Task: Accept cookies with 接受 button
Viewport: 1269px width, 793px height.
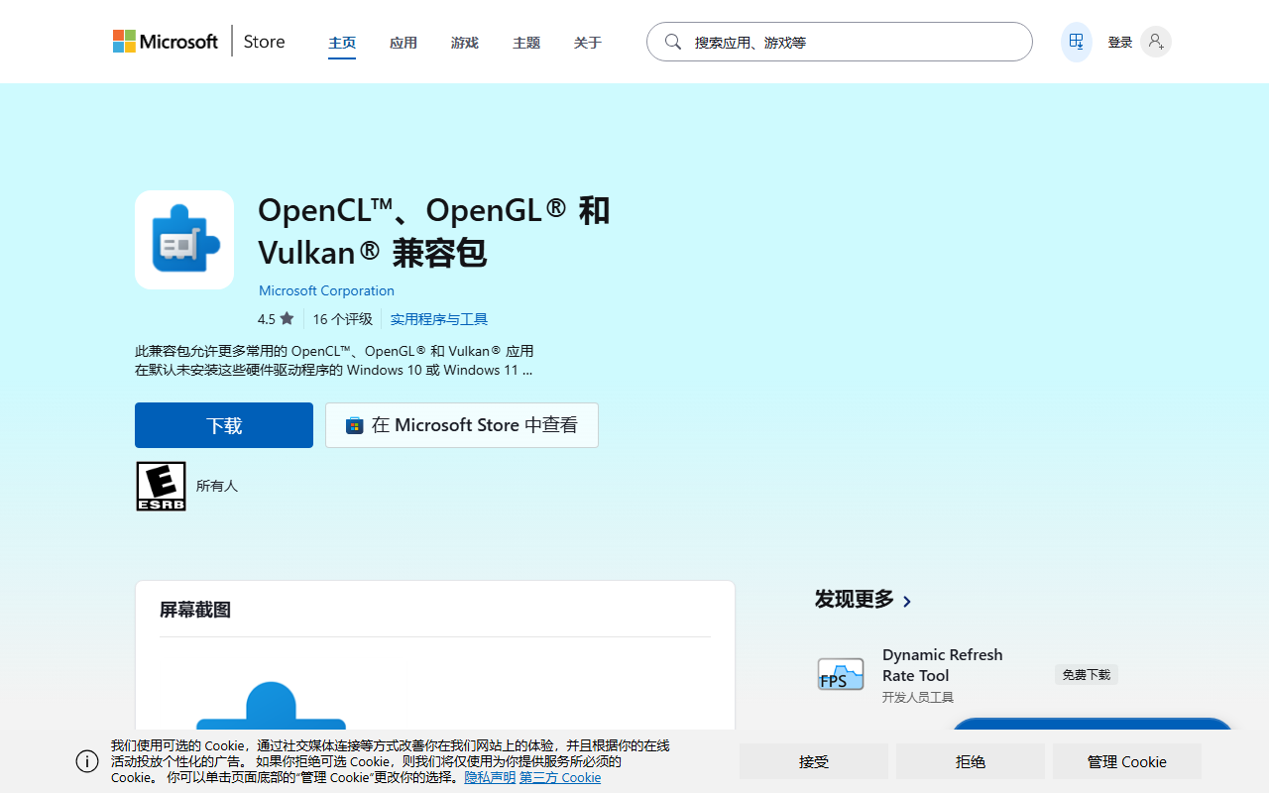Action: click(814, 761)
